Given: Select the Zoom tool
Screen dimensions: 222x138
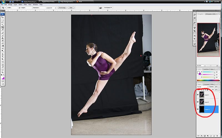Looking at the screenshot, I should coord(2,72).
